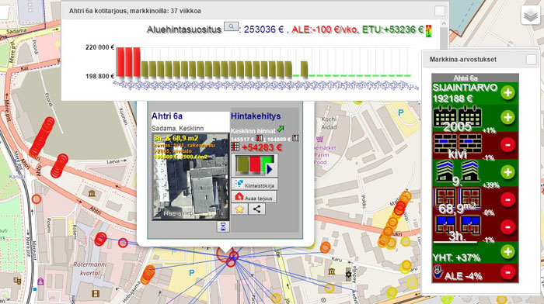This screenshot has height=304, width=544.
Task: Open the colored bars price chart icon
Action: tap(254, 165)
